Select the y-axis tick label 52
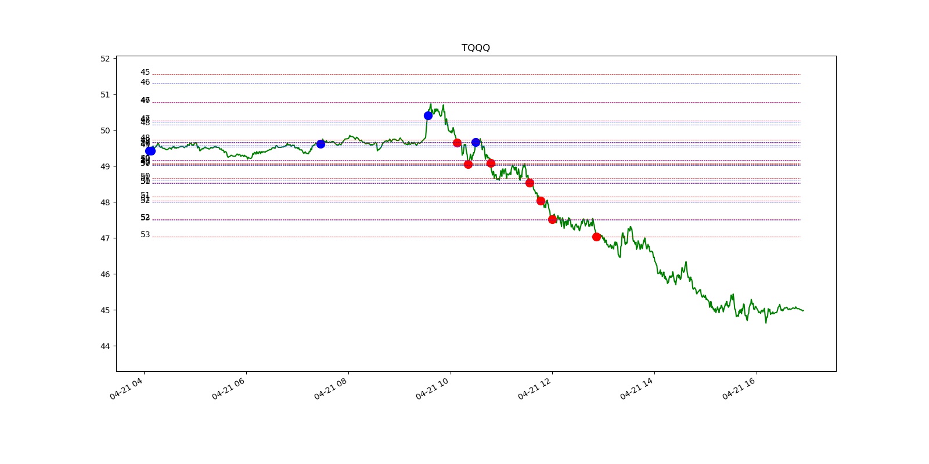The width and height of the screenshot is (929, 464). 105,59
